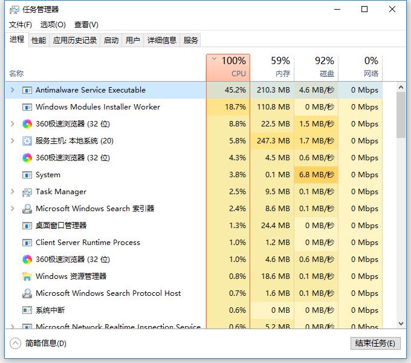Click the 247.3 MB memory value
Viewport: 411px width, 363px height.
273,141
